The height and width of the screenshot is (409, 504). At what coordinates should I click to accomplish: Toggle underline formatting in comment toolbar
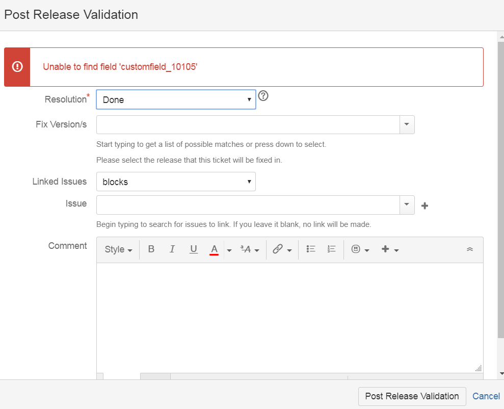(x=194, y=249)
